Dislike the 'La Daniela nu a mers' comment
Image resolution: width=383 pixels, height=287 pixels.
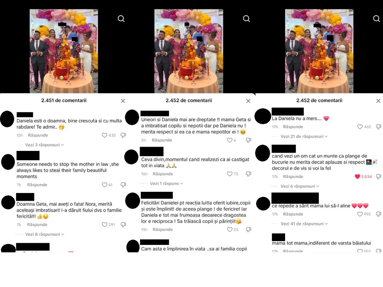pos(379,127)
